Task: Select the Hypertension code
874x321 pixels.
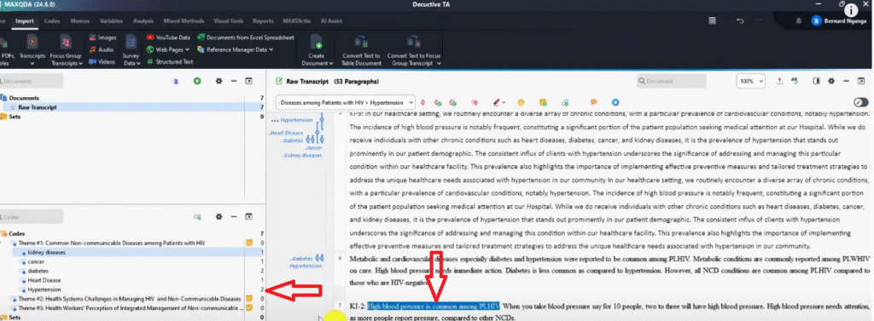Action: click(x=44, y=289)
